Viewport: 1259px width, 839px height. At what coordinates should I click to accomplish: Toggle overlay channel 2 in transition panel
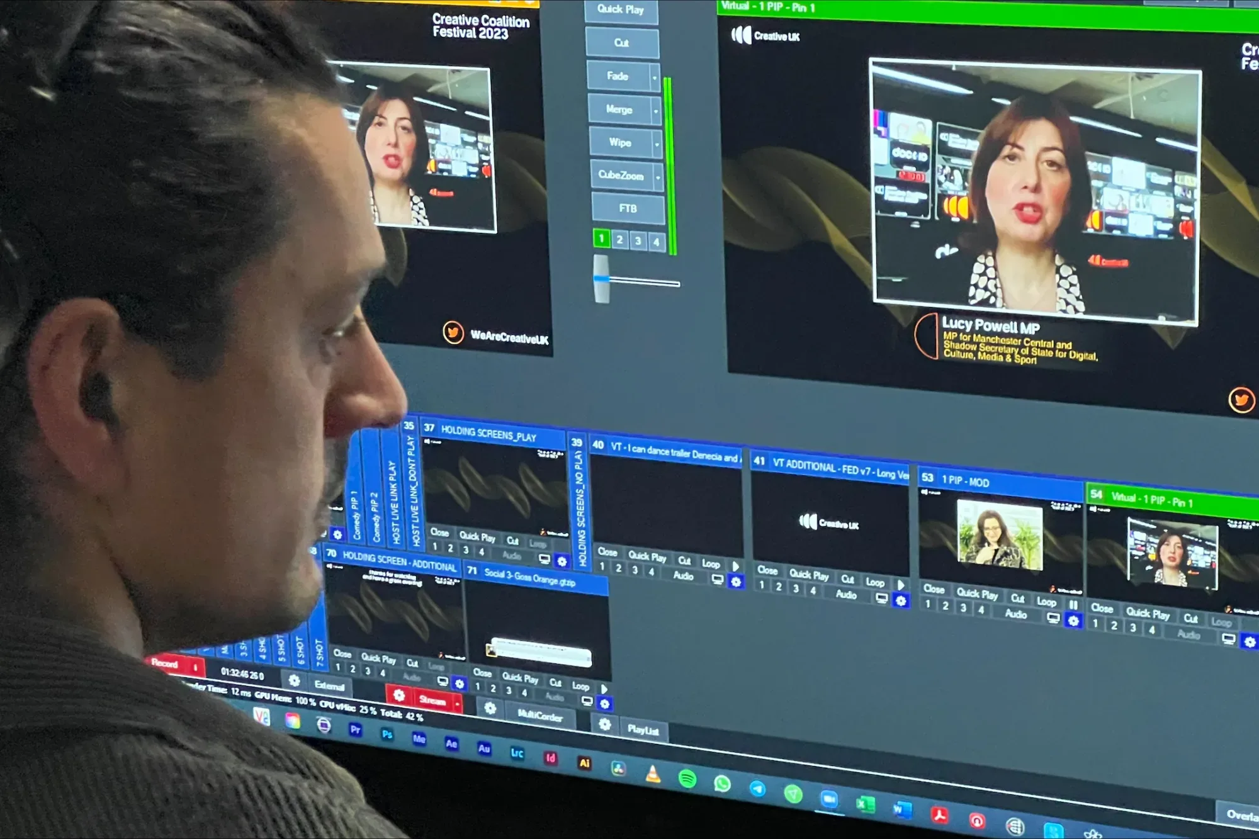(620, 239)
